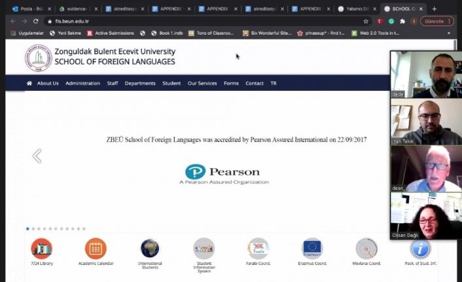Open the Administration menu
Image resolution: width=462 pixels, height=282 pixels.
(83, 83)
